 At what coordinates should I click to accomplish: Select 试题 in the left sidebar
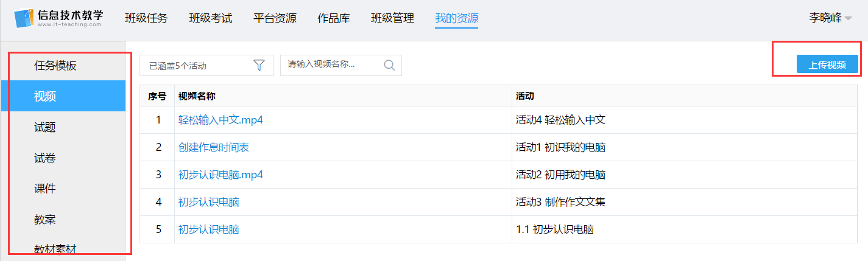pyautogui.click(x=45, y=127)
